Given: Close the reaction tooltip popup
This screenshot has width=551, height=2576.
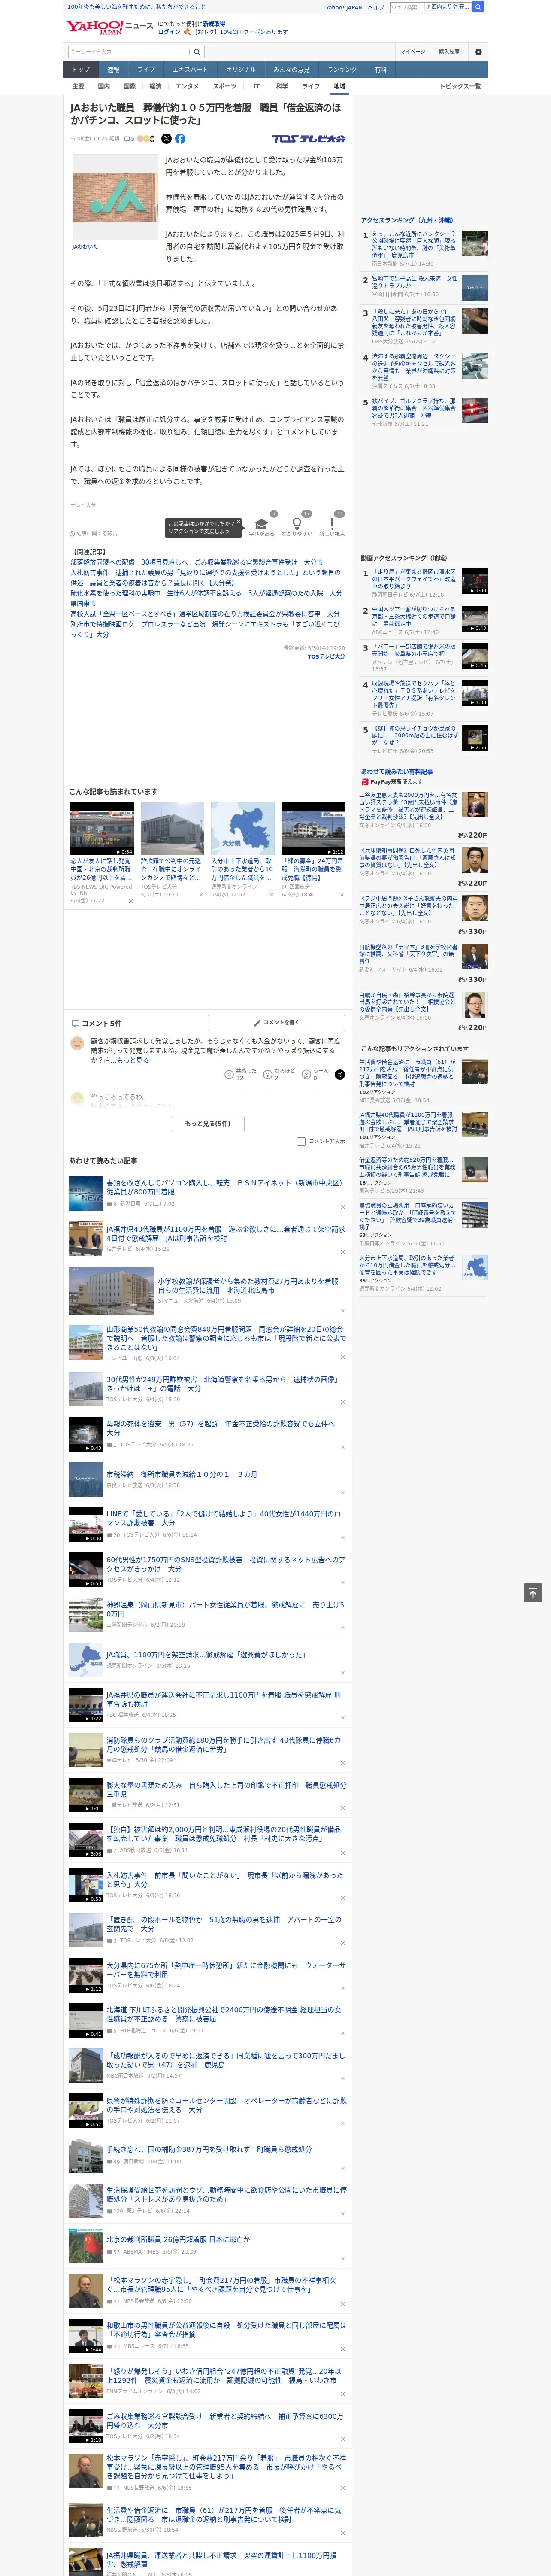Looking at the screenshot, I should click(x=240, y=523).
